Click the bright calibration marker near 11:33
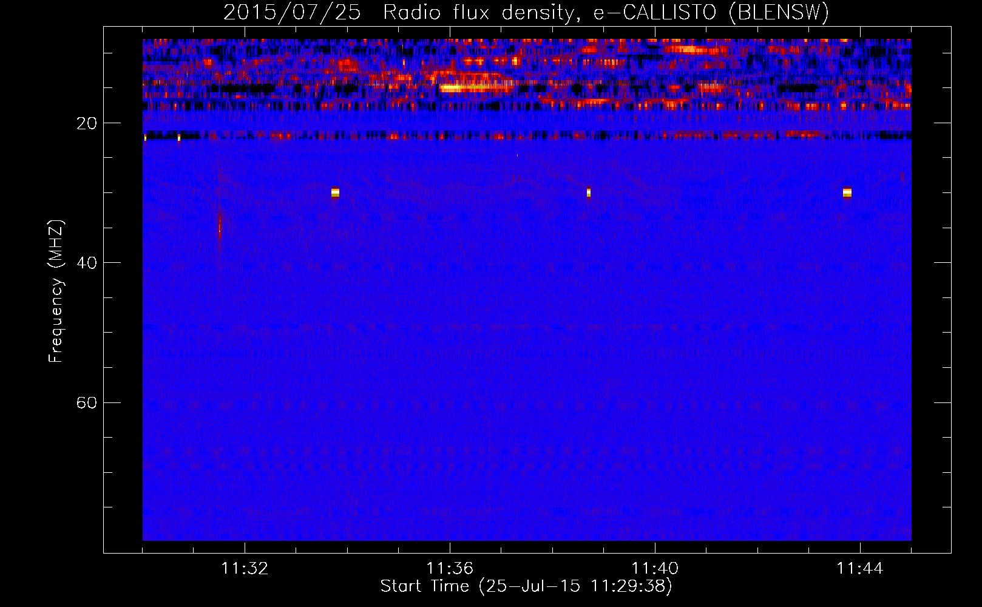Image resolution: width=982 pixels, height=607 pixels. coord(335,192)
